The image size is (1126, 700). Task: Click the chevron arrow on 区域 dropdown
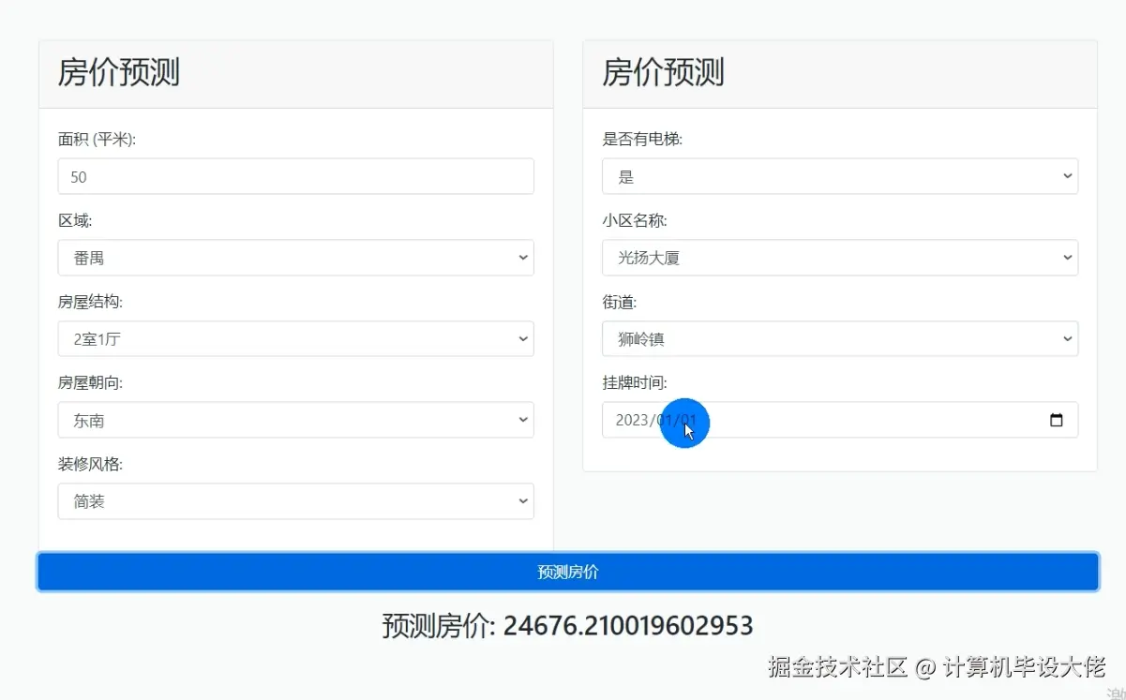[522, 257]
